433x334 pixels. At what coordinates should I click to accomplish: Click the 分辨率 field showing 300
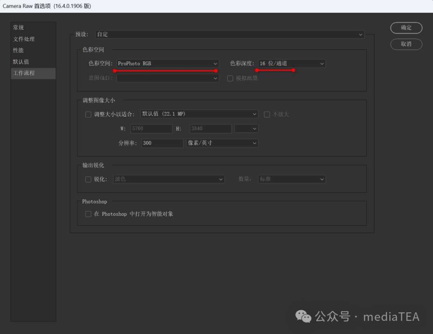(162, 143)
